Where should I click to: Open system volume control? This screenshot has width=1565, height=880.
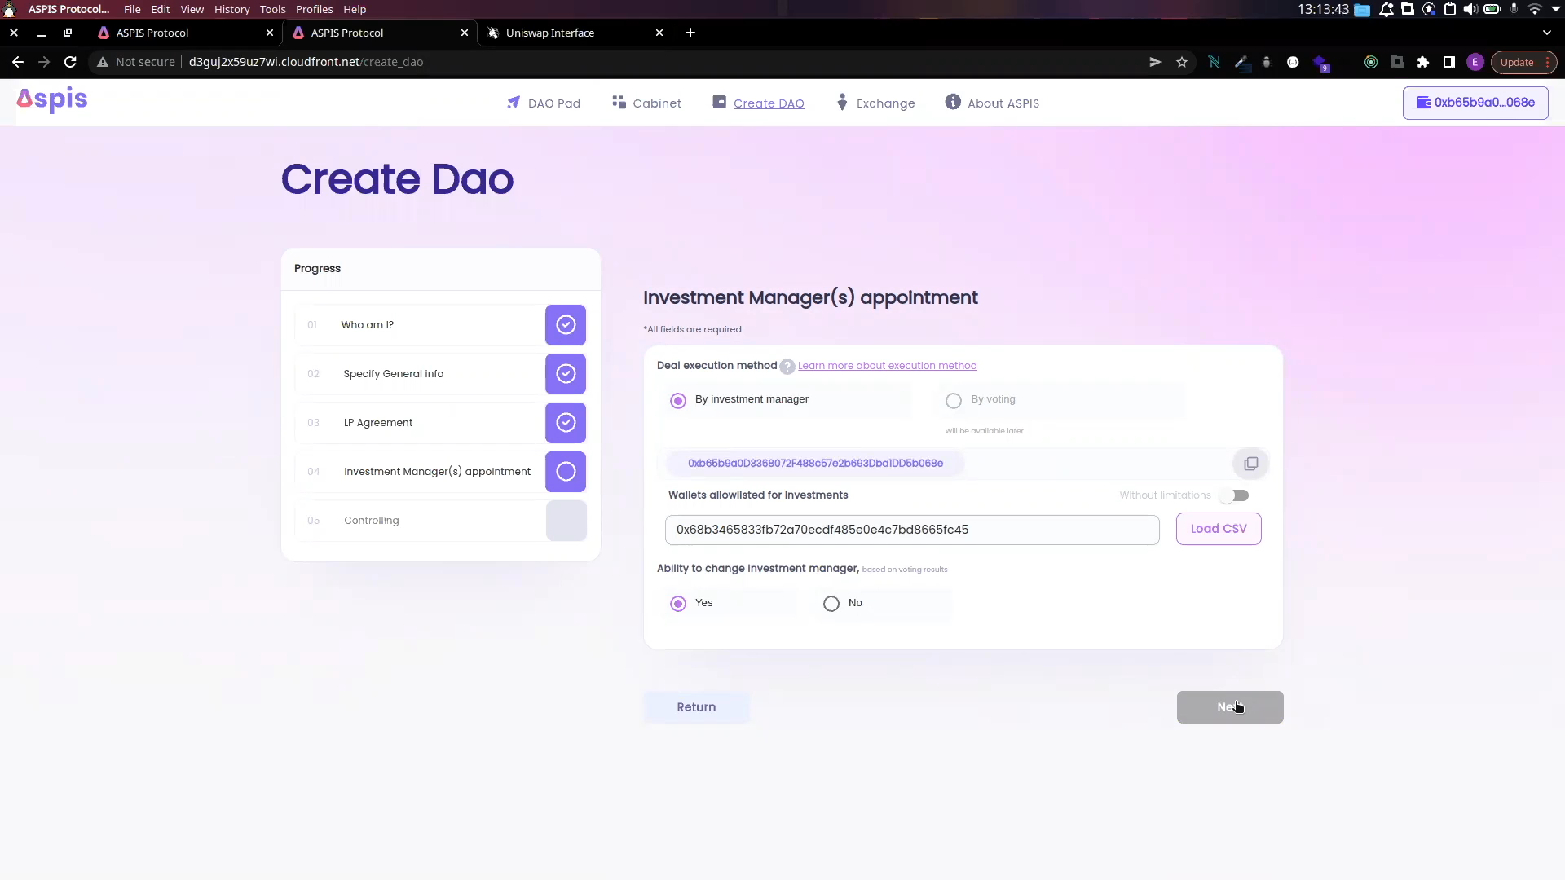pos(1470,9)
